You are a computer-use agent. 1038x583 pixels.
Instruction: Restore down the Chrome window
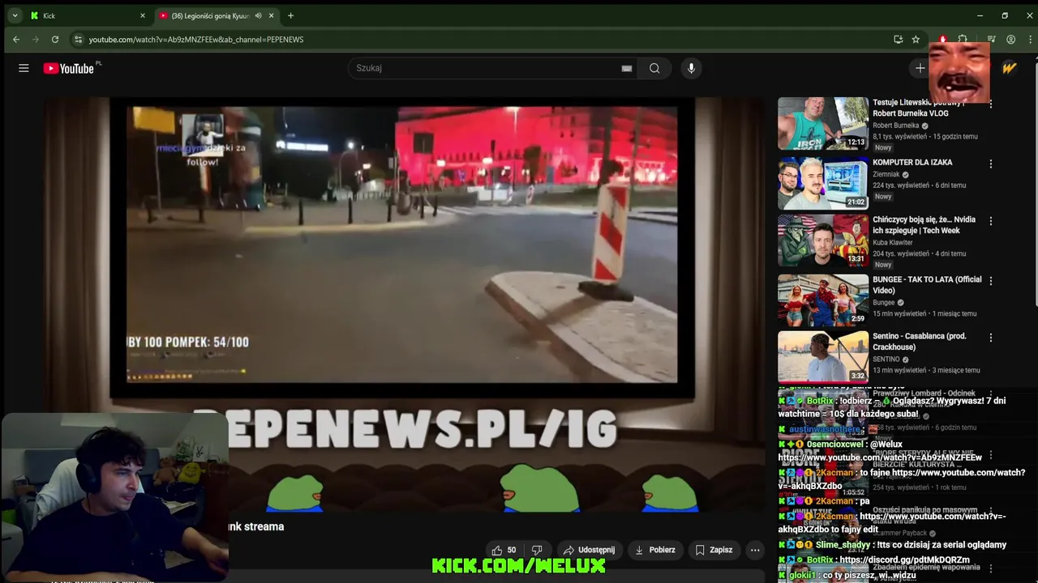(1005, 15)
